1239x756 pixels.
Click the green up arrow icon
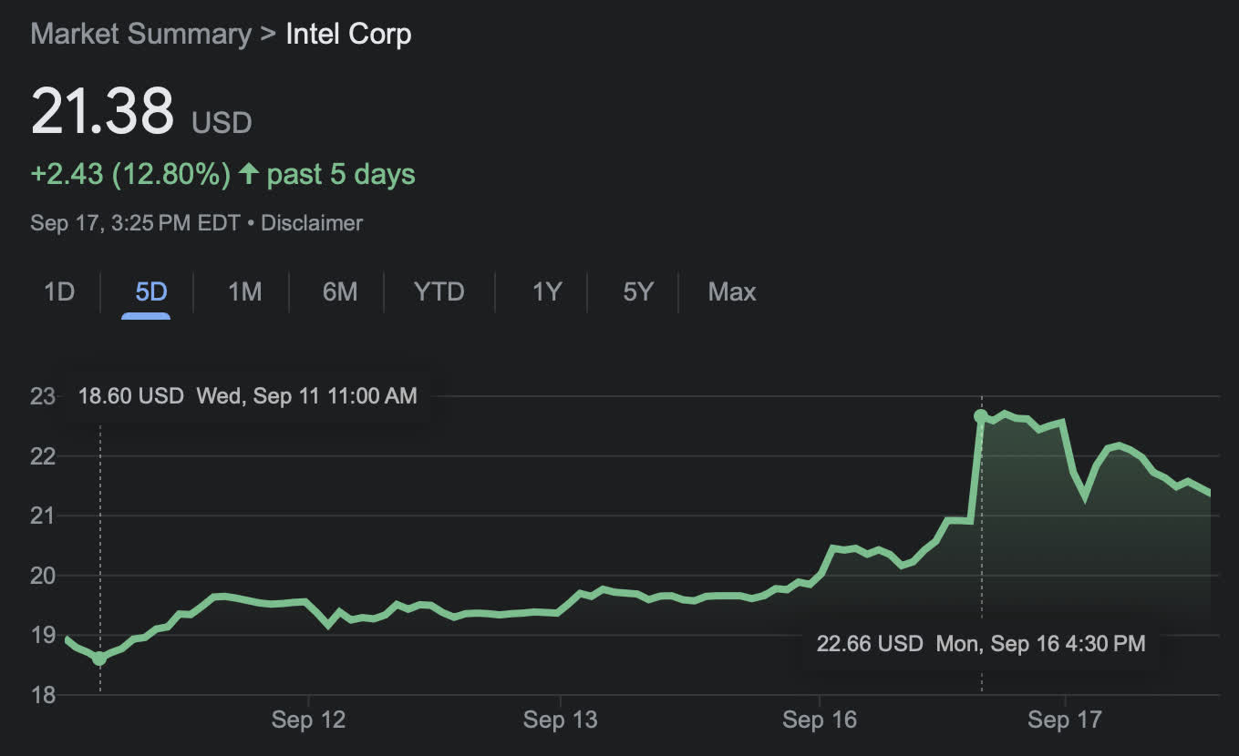tap(248, 174)
